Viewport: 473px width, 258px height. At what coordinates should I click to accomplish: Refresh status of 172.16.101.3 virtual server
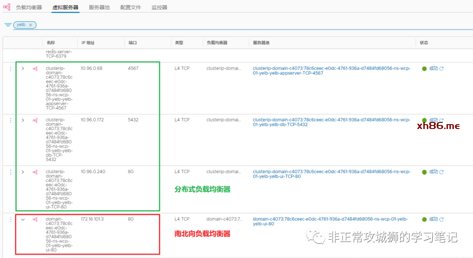click(x=441, y=220)
